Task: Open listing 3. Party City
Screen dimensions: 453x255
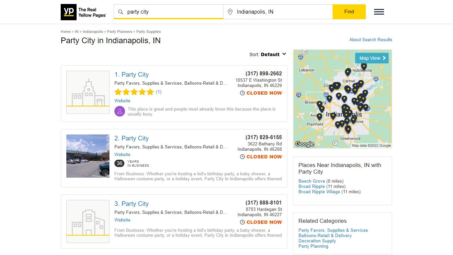Action: pos(132,204)
